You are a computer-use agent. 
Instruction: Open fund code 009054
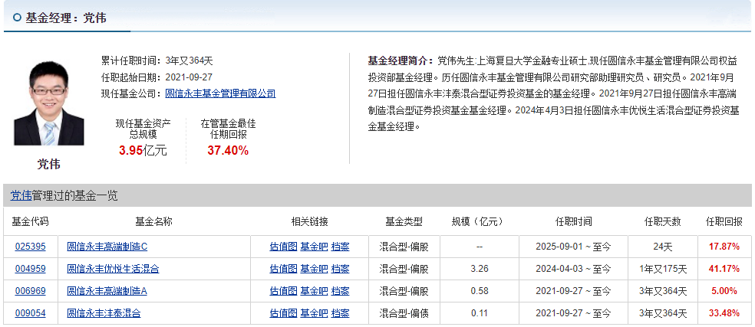coord(31,313)
